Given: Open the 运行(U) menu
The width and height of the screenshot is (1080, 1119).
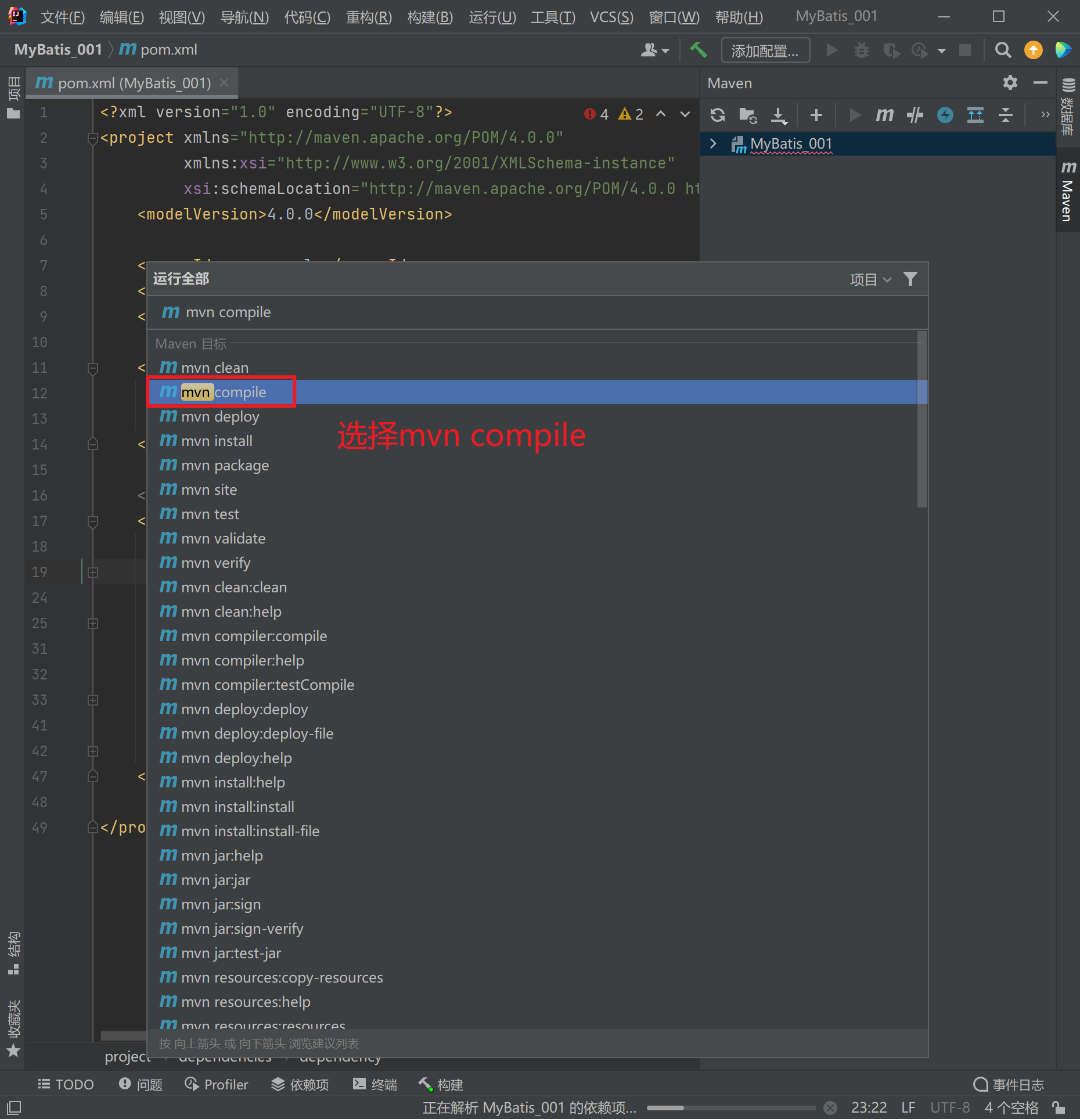Looking at the screenshot, I should click(x=492, y=17).
